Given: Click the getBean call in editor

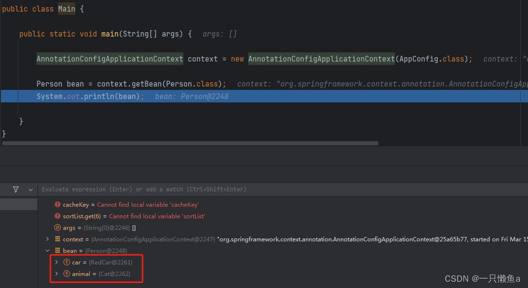Looking at the screenshot, I should point(147,84).
